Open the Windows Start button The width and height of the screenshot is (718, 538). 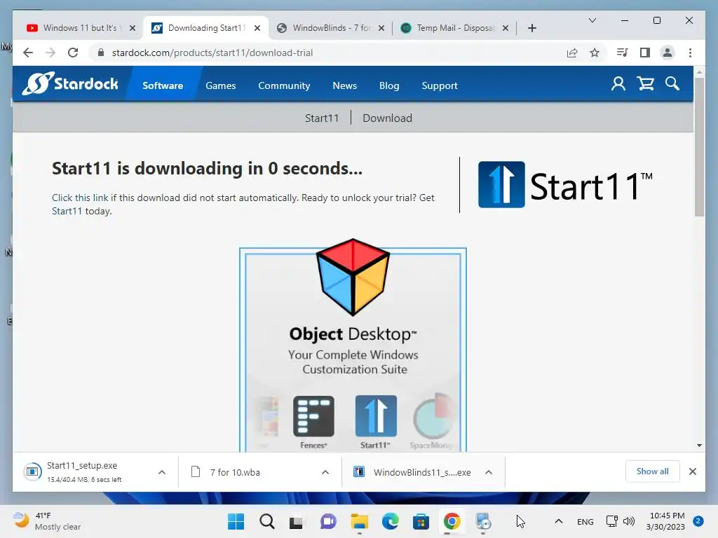coord(236,521)
